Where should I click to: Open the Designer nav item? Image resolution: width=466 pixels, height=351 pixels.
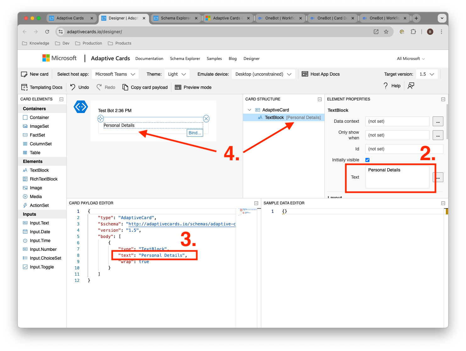(252, 59)
